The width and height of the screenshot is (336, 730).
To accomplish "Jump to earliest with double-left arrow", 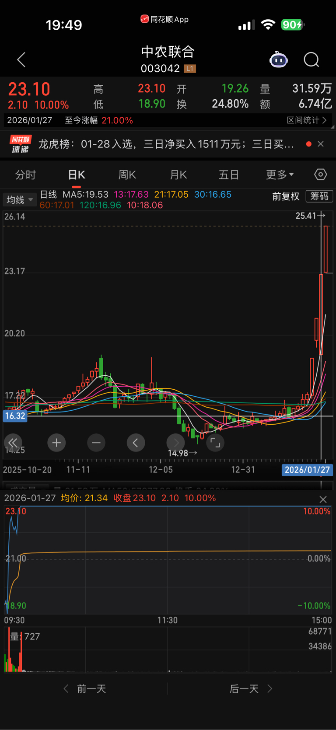I will (13, 443).
